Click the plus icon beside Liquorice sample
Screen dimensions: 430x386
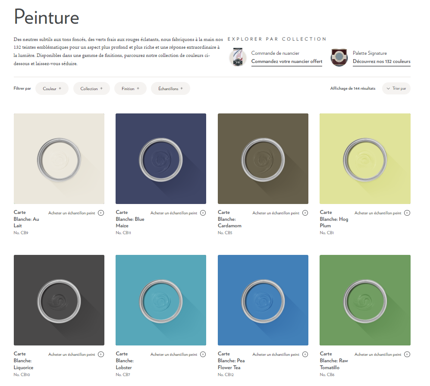pos(101,355)
